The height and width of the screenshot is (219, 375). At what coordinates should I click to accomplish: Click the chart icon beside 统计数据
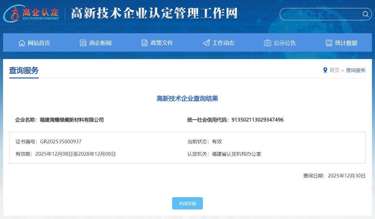(x=329, y=43)
